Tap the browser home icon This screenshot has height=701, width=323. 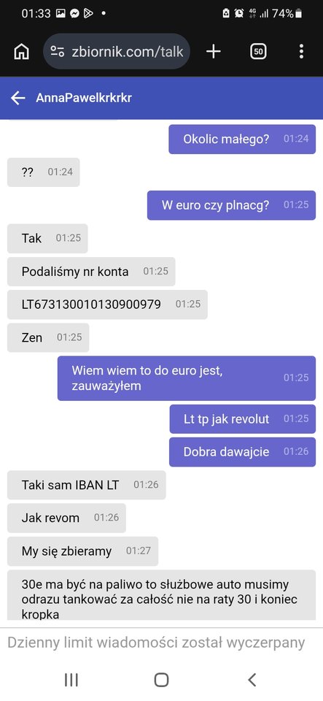click(21, 52)
